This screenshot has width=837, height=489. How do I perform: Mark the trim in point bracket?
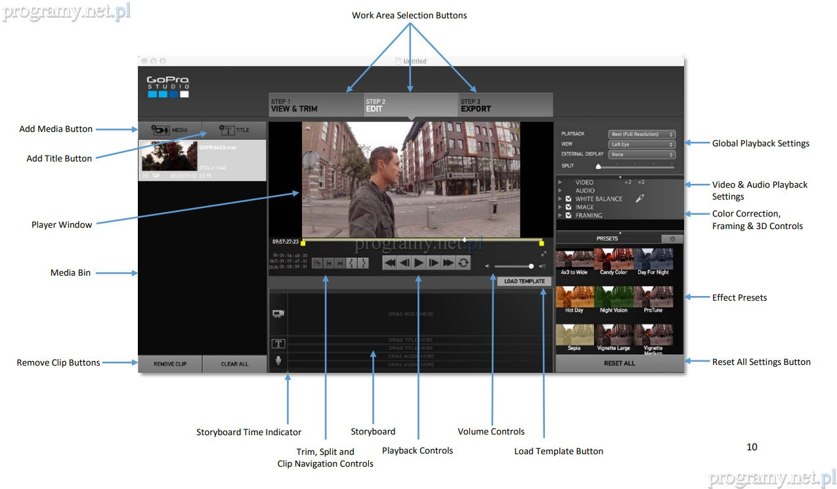352,263
